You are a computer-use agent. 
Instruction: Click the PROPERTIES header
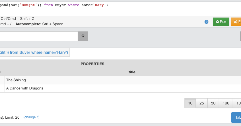[x=92, y=64]
